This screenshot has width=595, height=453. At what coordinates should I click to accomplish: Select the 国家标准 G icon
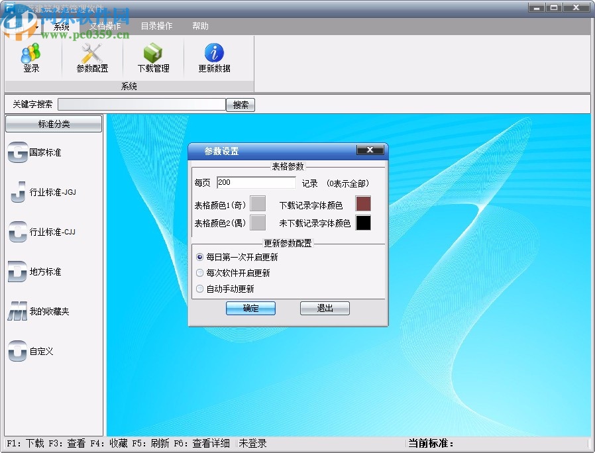point(18,152)
